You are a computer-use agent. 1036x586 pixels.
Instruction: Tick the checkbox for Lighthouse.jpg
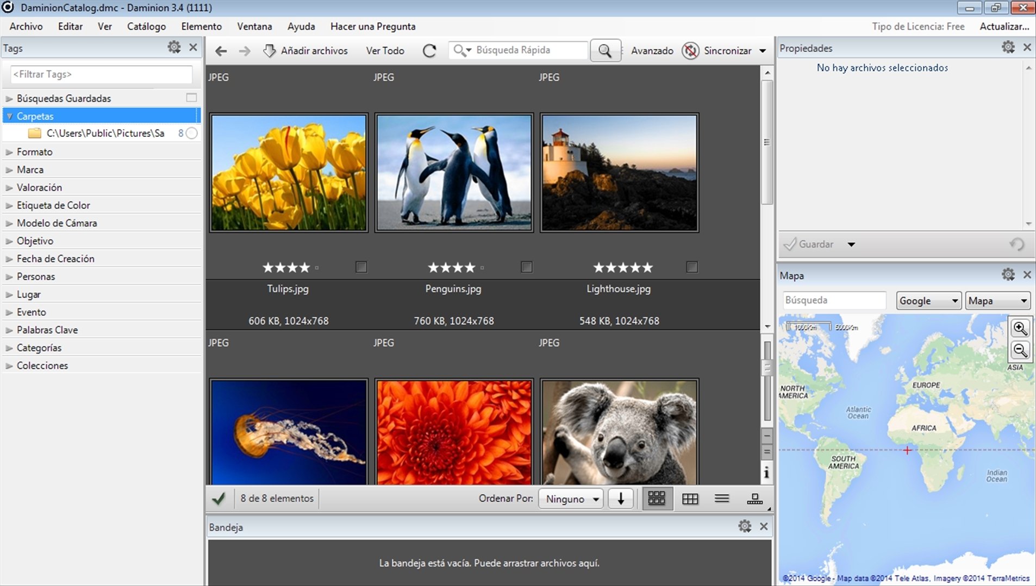(691, 267)
